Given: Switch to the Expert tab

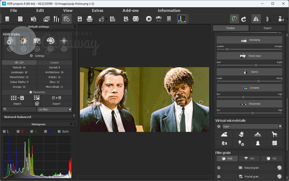Looking at the screenshot, I should point(267,28).
